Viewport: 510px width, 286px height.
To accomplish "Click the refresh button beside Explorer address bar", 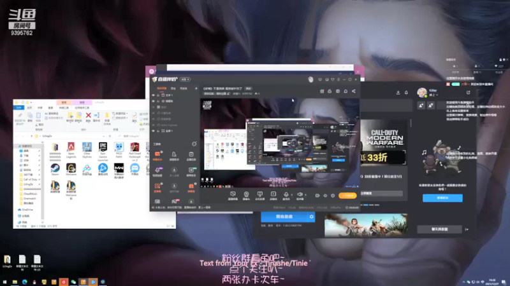I will coord(110,136).
